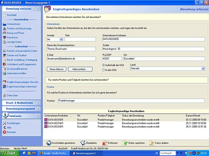This screenshot has height=156, width=209.
Task: Click the system tray clock 09:30
Action: coord(204,153)
